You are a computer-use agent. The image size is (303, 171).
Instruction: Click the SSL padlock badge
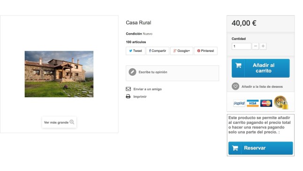point(281,102)
